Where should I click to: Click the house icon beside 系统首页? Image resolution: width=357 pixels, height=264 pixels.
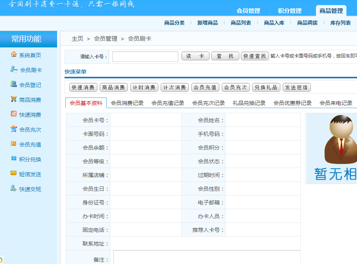click(14, 54)
